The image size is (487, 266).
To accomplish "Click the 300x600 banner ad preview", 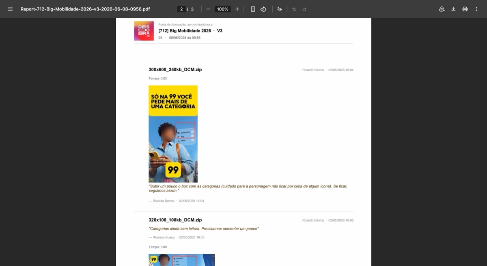I will tap(173, 134).
